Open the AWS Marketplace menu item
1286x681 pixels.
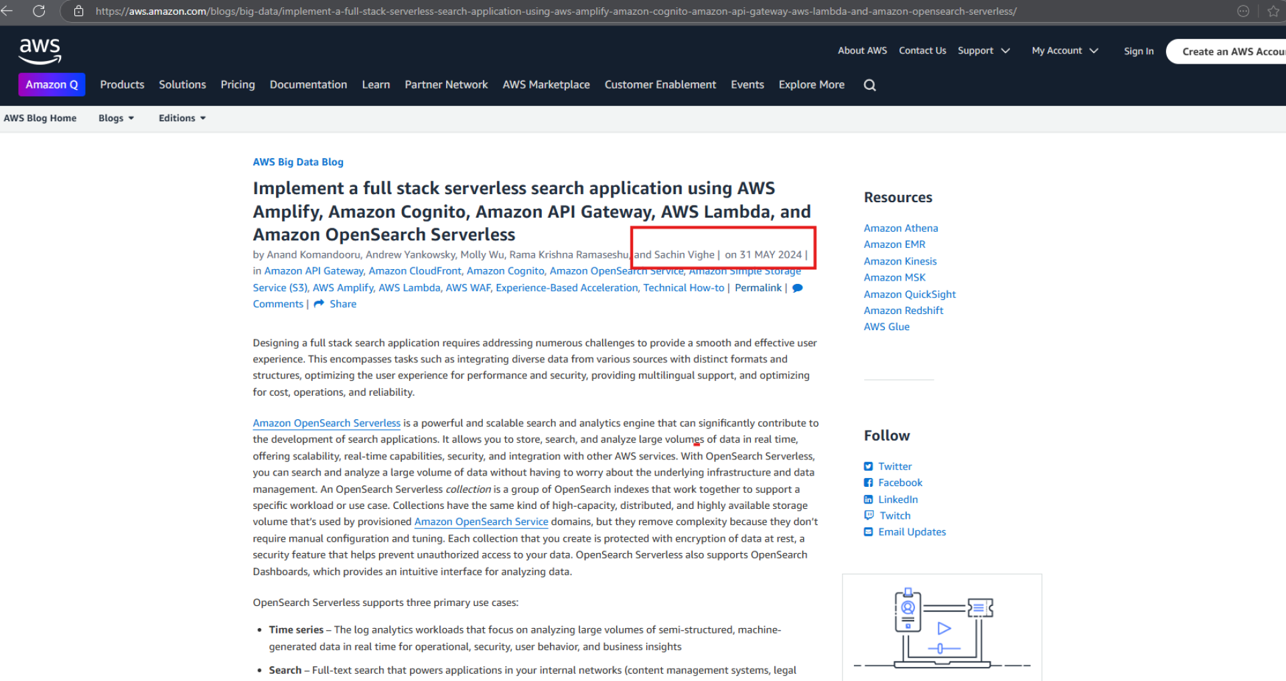coord(546,84)
